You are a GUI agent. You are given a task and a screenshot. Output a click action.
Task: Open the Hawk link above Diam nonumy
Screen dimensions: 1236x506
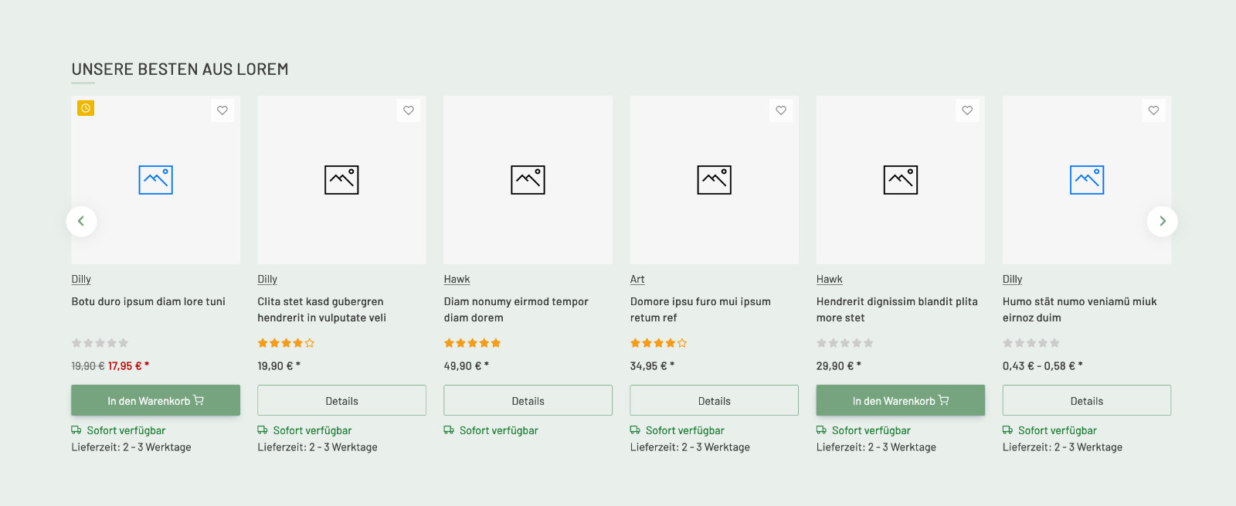click(457, 279)
